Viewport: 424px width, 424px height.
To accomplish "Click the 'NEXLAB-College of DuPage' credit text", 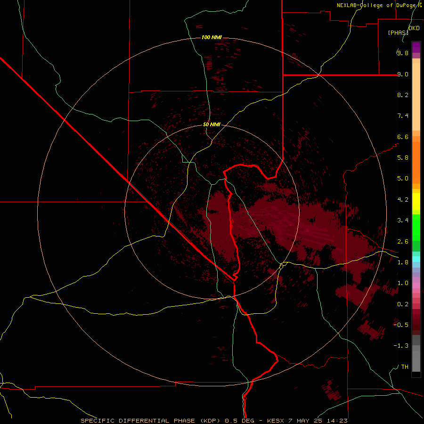I will click(377, 5).
